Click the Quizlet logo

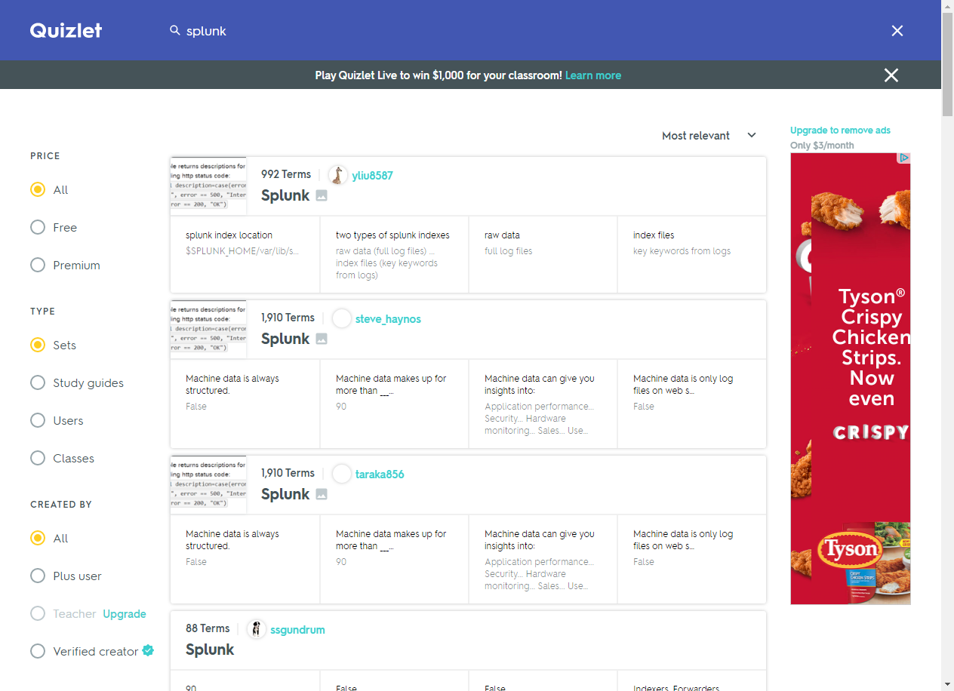[66, 30]
